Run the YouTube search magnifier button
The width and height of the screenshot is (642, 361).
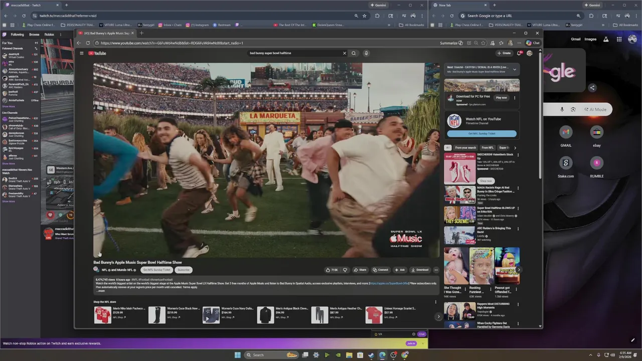coord(354,53)
